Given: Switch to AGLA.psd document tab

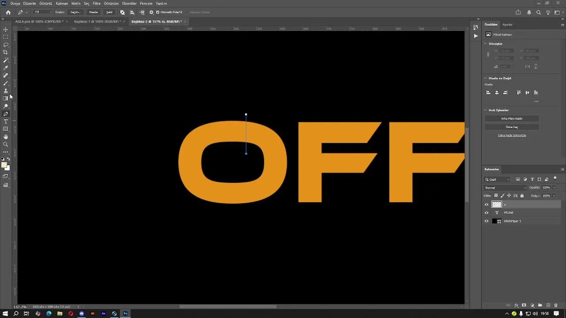Looking at the screenshot, I should [39, 21].
